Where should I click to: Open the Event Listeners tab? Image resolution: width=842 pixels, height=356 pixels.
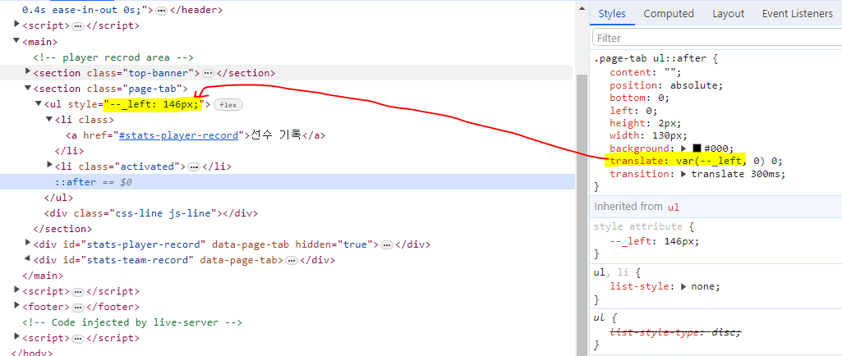point(798,14)
